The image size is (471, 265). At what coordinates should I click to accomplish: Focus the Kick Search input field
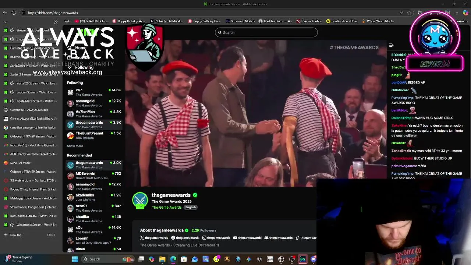(x=266, y=32)
